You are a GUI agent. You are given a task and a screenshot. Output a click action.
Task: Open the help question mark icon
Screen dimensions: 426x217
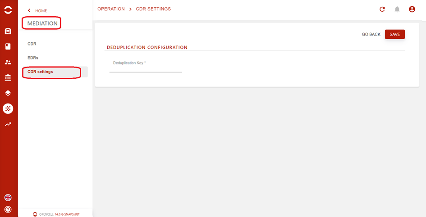[x=8, y=209]
